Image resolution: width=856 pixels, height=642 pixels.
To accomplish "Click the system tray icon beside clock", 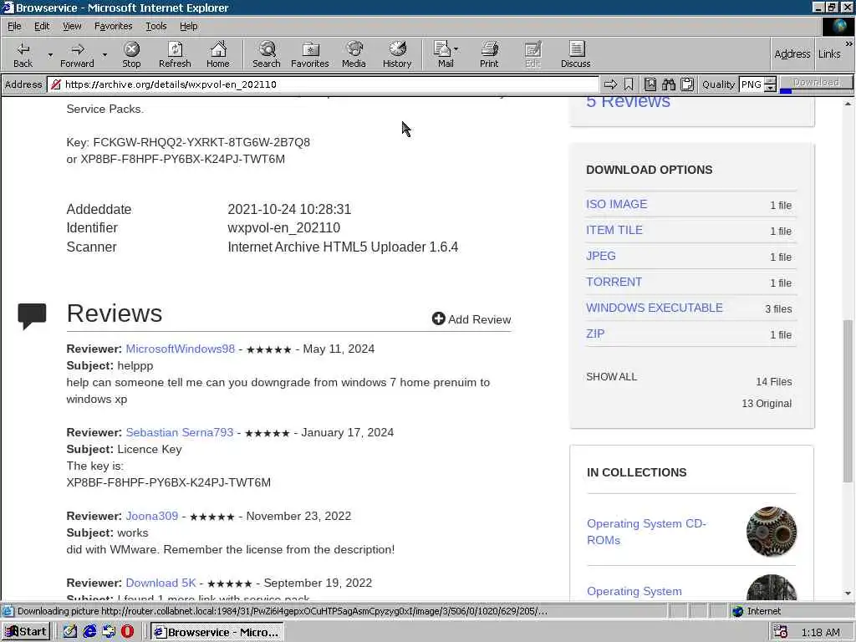I will click(x=780, y=632).
